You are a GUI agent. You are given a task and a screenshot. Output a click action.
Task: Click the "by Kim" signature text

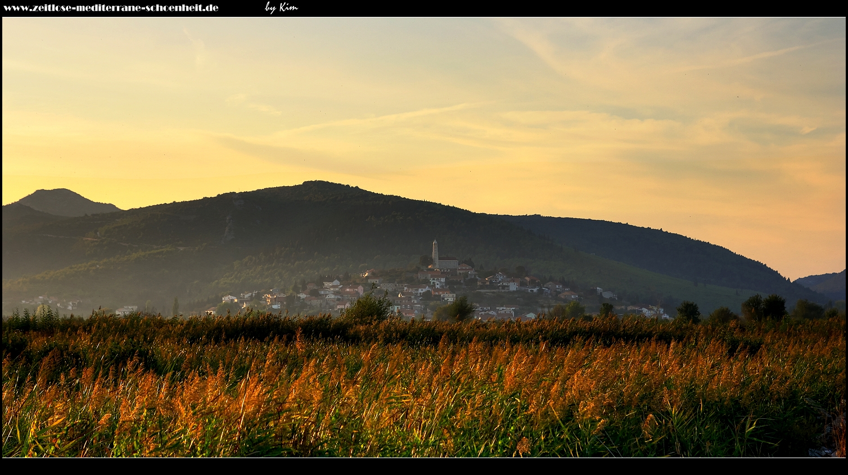(281, 7)
